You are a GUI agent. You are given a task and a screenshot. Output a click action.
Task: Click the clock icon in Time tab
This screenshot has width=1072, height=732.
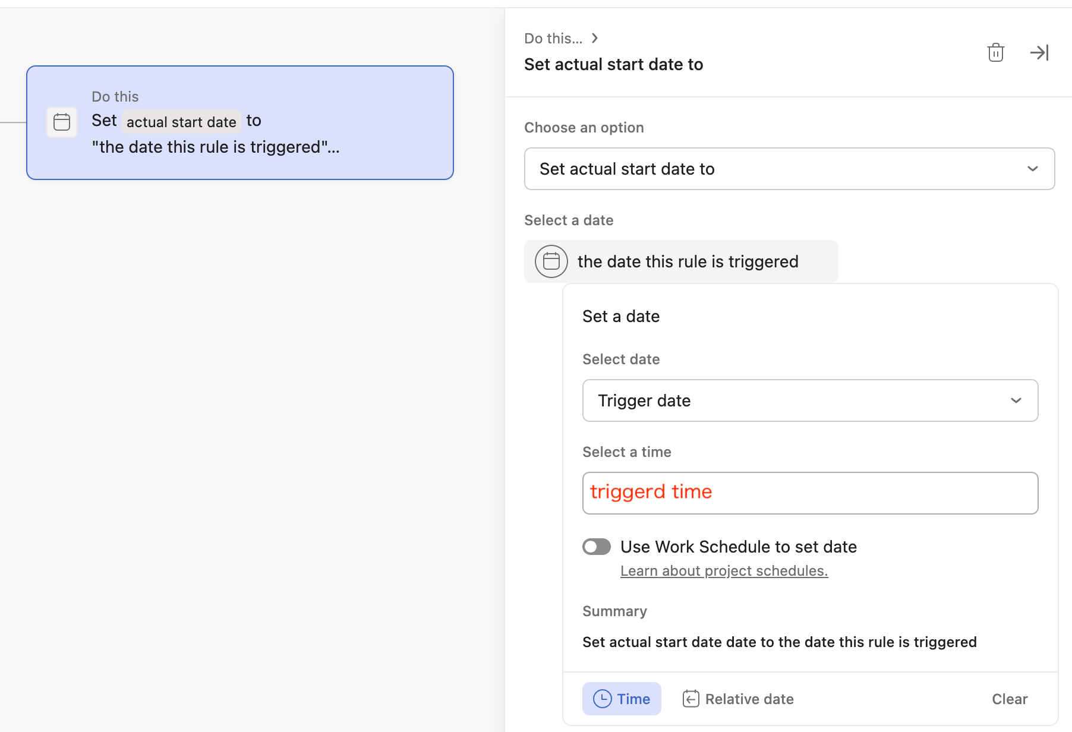602,699
